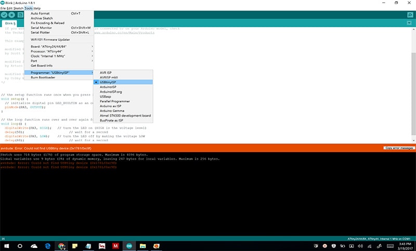Select Get Board Info
The image size is (416, 251).
(59, 65)
